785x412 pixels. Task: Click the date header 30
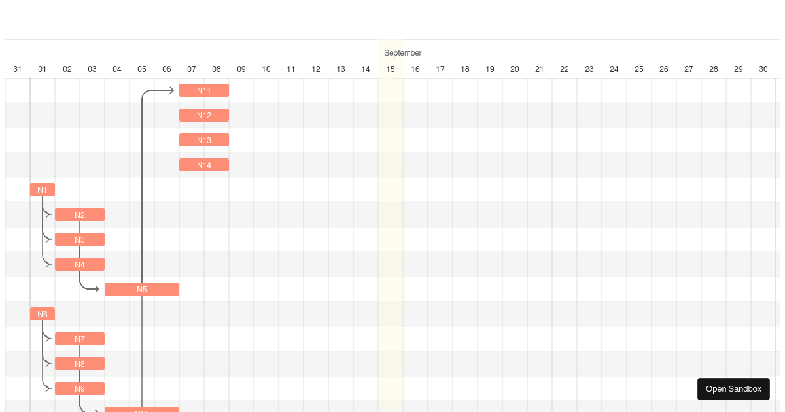click(x=763, y=69)
